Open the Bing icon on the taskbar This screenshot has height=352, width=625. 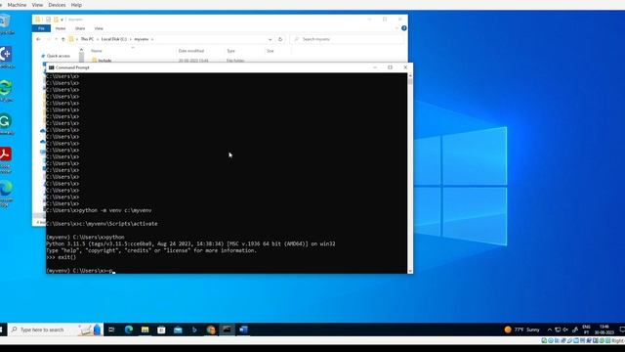tap(194, 330)
